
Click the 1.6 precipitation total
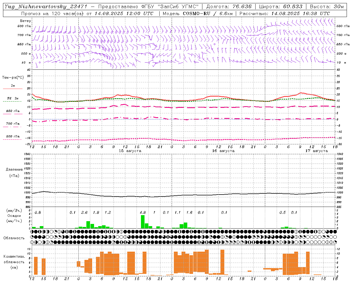click(x=189, y=213)
